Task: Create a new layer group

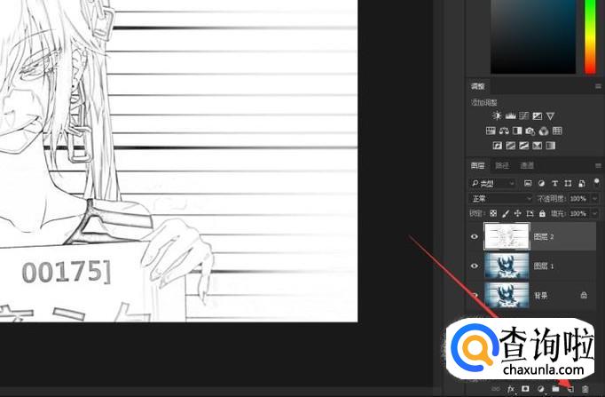Action: click(x=555, y=389)
